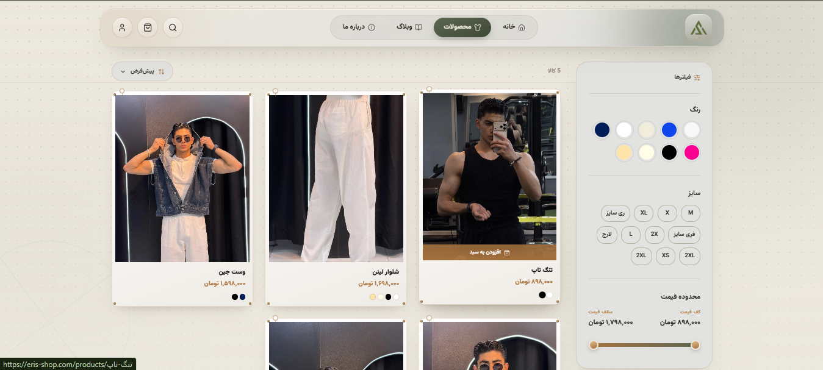Click the رنگ section heading
This screenshot has height=370, width=823.
pos(695,110)
